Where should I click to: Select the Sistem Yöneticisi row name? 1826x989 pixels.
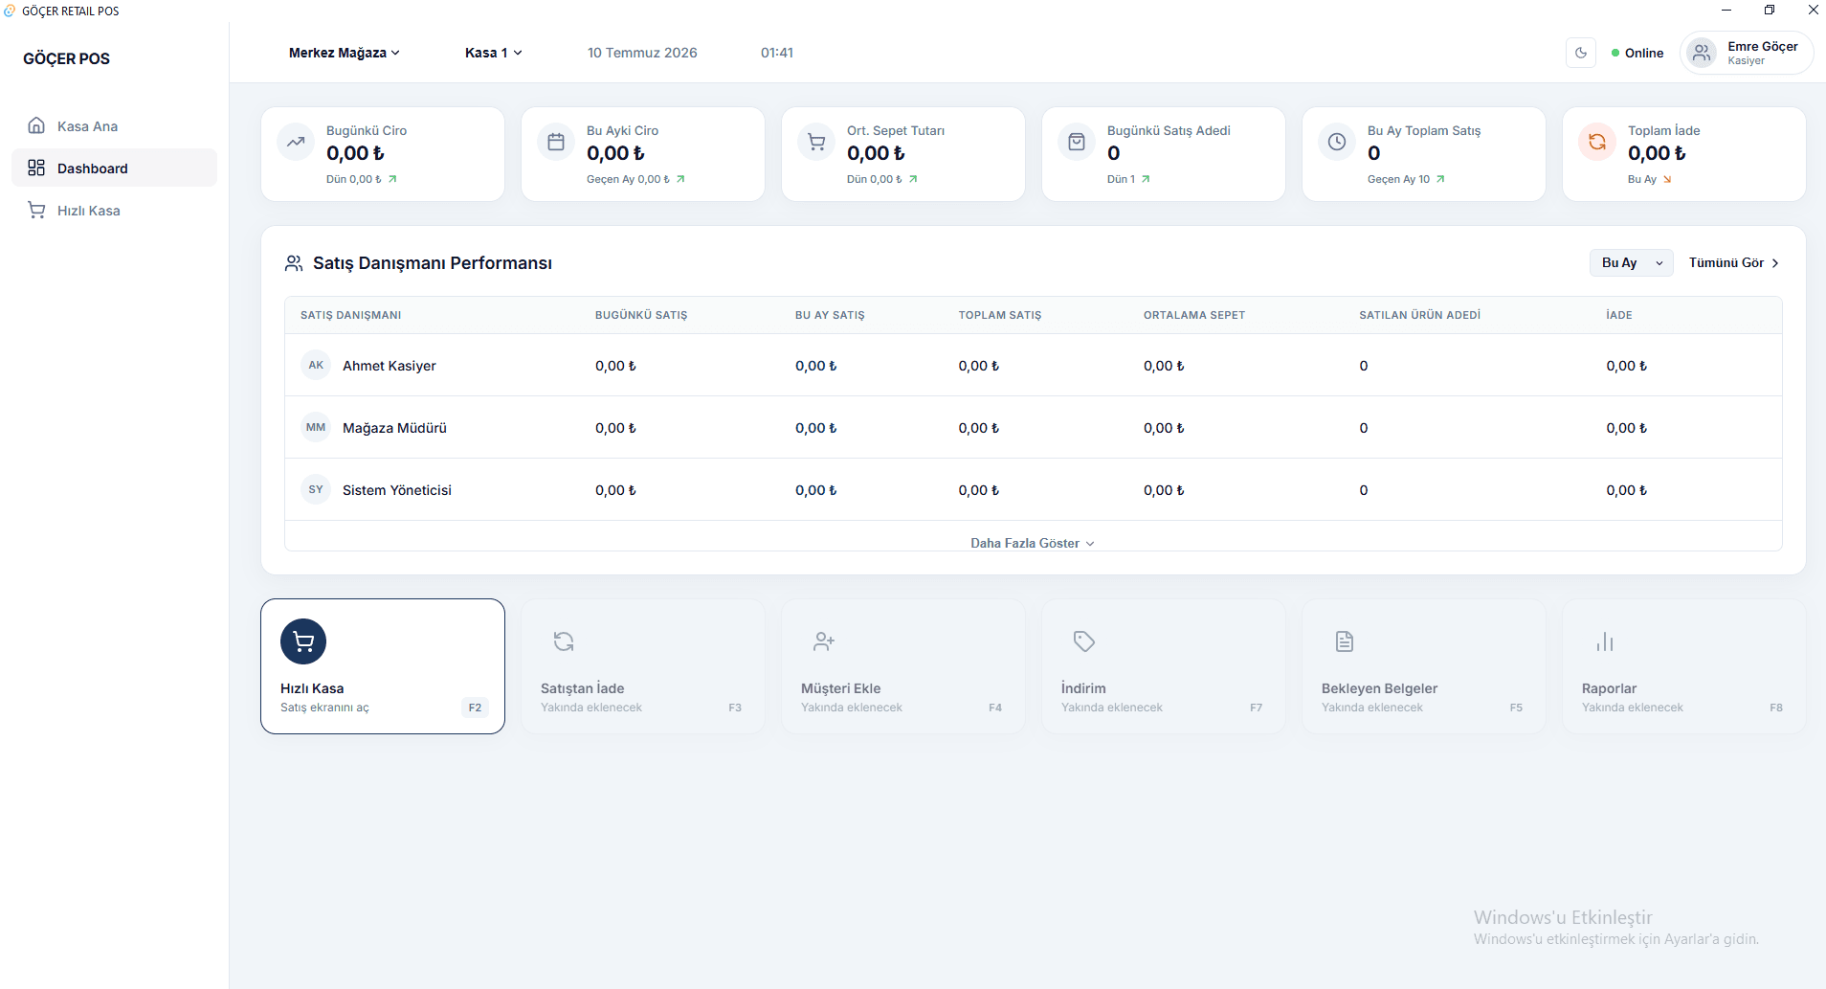(397, 490)
